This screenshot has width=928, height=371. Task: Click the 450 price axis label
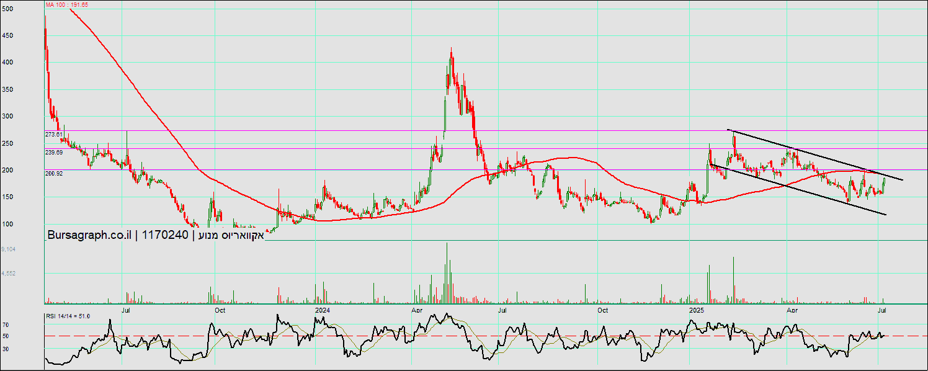8,35
